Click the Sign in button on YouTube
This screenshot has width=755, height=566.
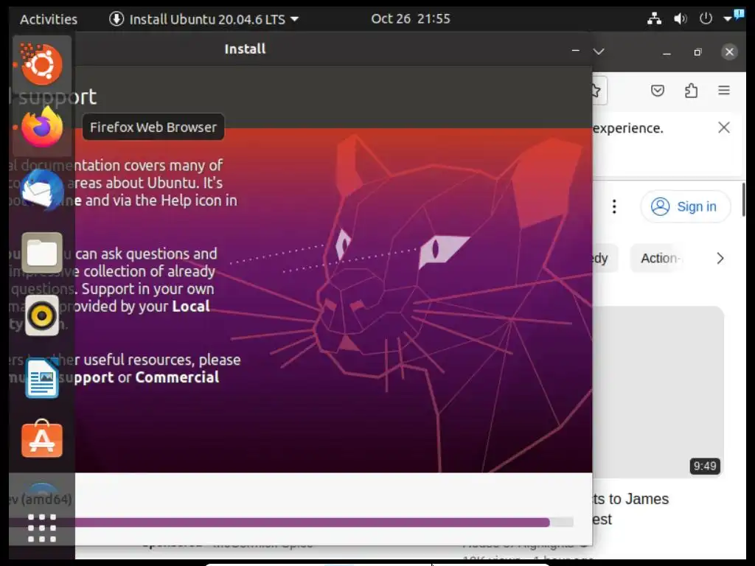tap(685, 206)
